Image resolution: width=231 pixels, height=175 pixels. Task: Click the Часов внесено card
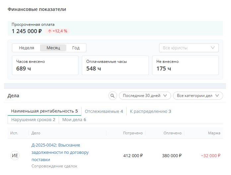pyautogui.click(x=45, y=65)
